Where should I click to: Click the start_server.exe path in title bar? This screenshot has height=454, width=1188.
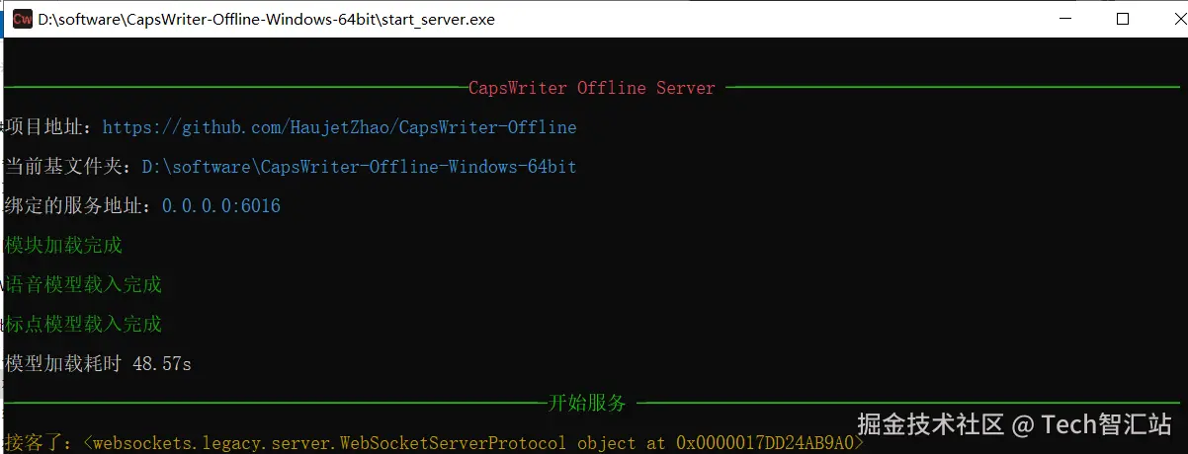click(266, 19)
